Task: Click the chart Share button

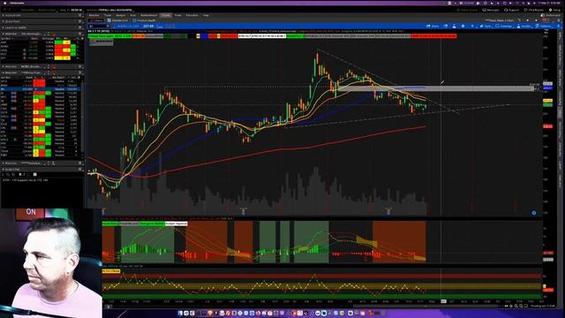Action: (x=433, y=26)
